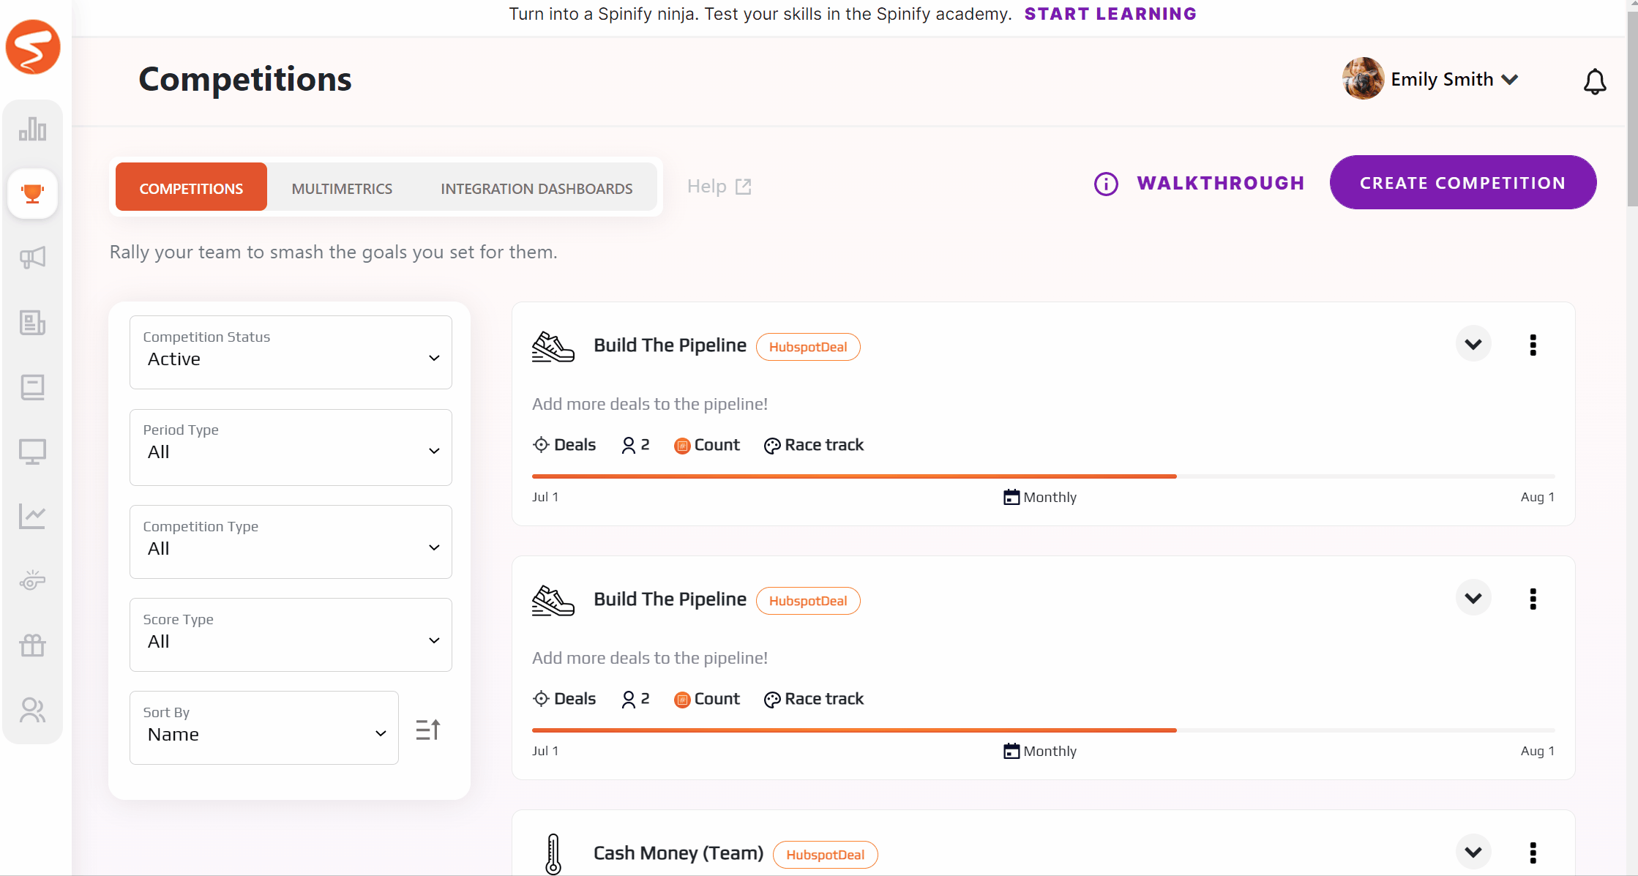Select the INTEGRATION DASHBOARDS tab
Image resolution: width=1638 pixels, height=876 pixels.
coord(535,186)
